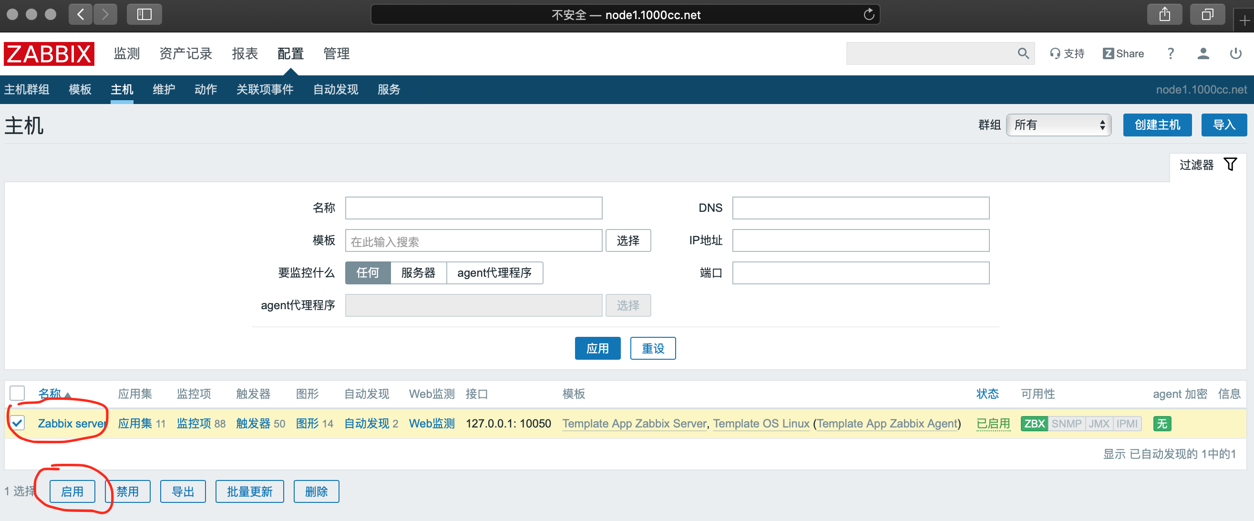This screenshot has width=1254, height=521.
Task: Uncheck the Zabbix server row checkbox
Action: pos(18,423)
